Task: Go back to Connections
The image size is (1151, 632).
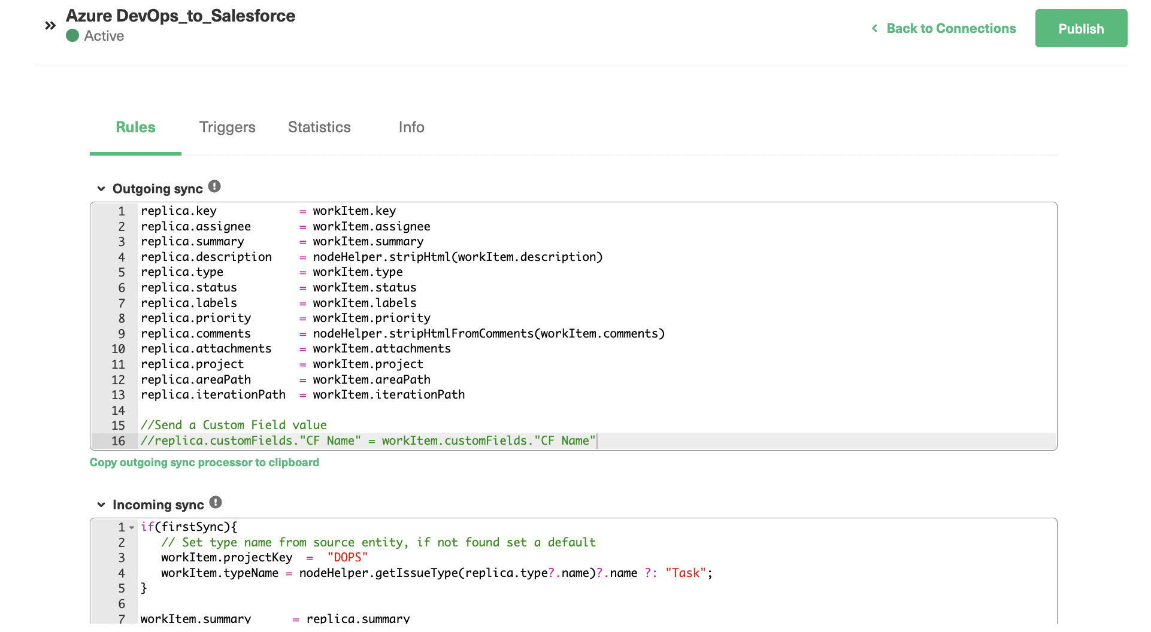Action: pyautogui.click(x=944, y=28)
